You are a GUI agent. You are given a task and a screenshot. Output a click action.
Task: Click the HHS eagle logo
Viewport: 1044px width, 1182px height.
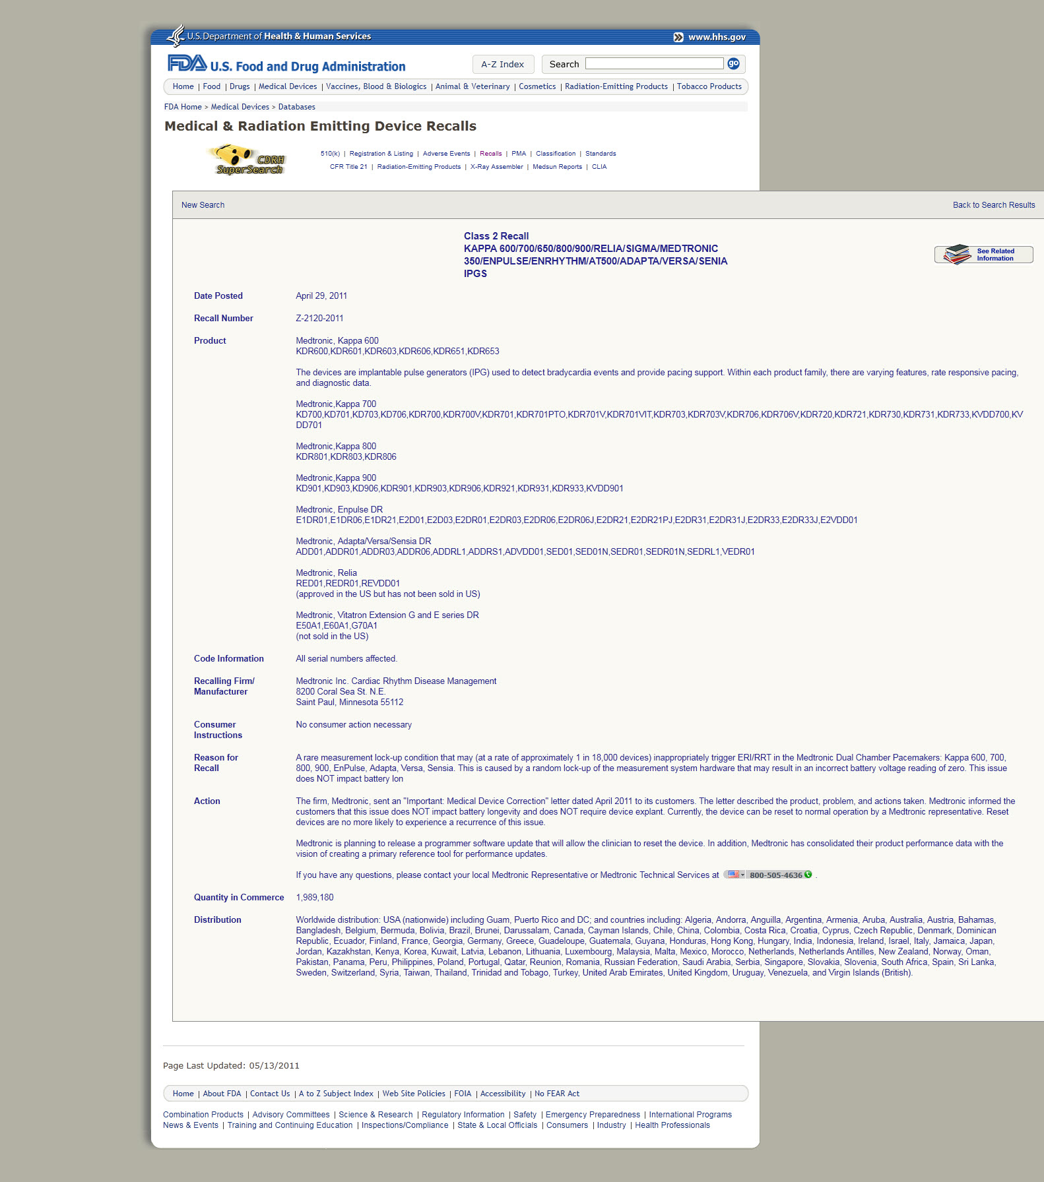176,36
